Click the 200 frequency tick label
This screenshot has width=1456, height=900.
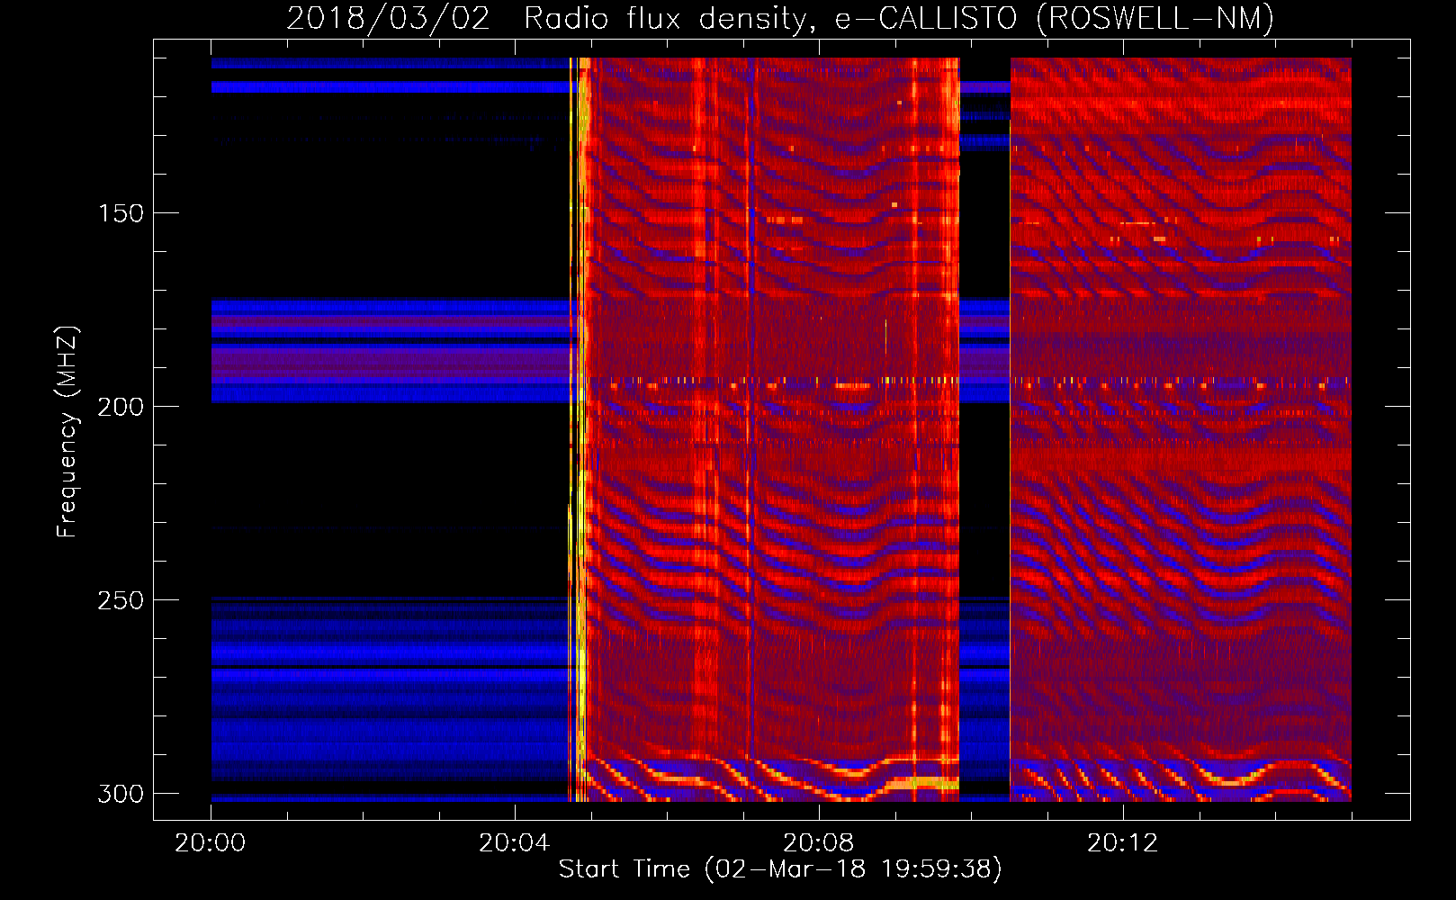121,407
